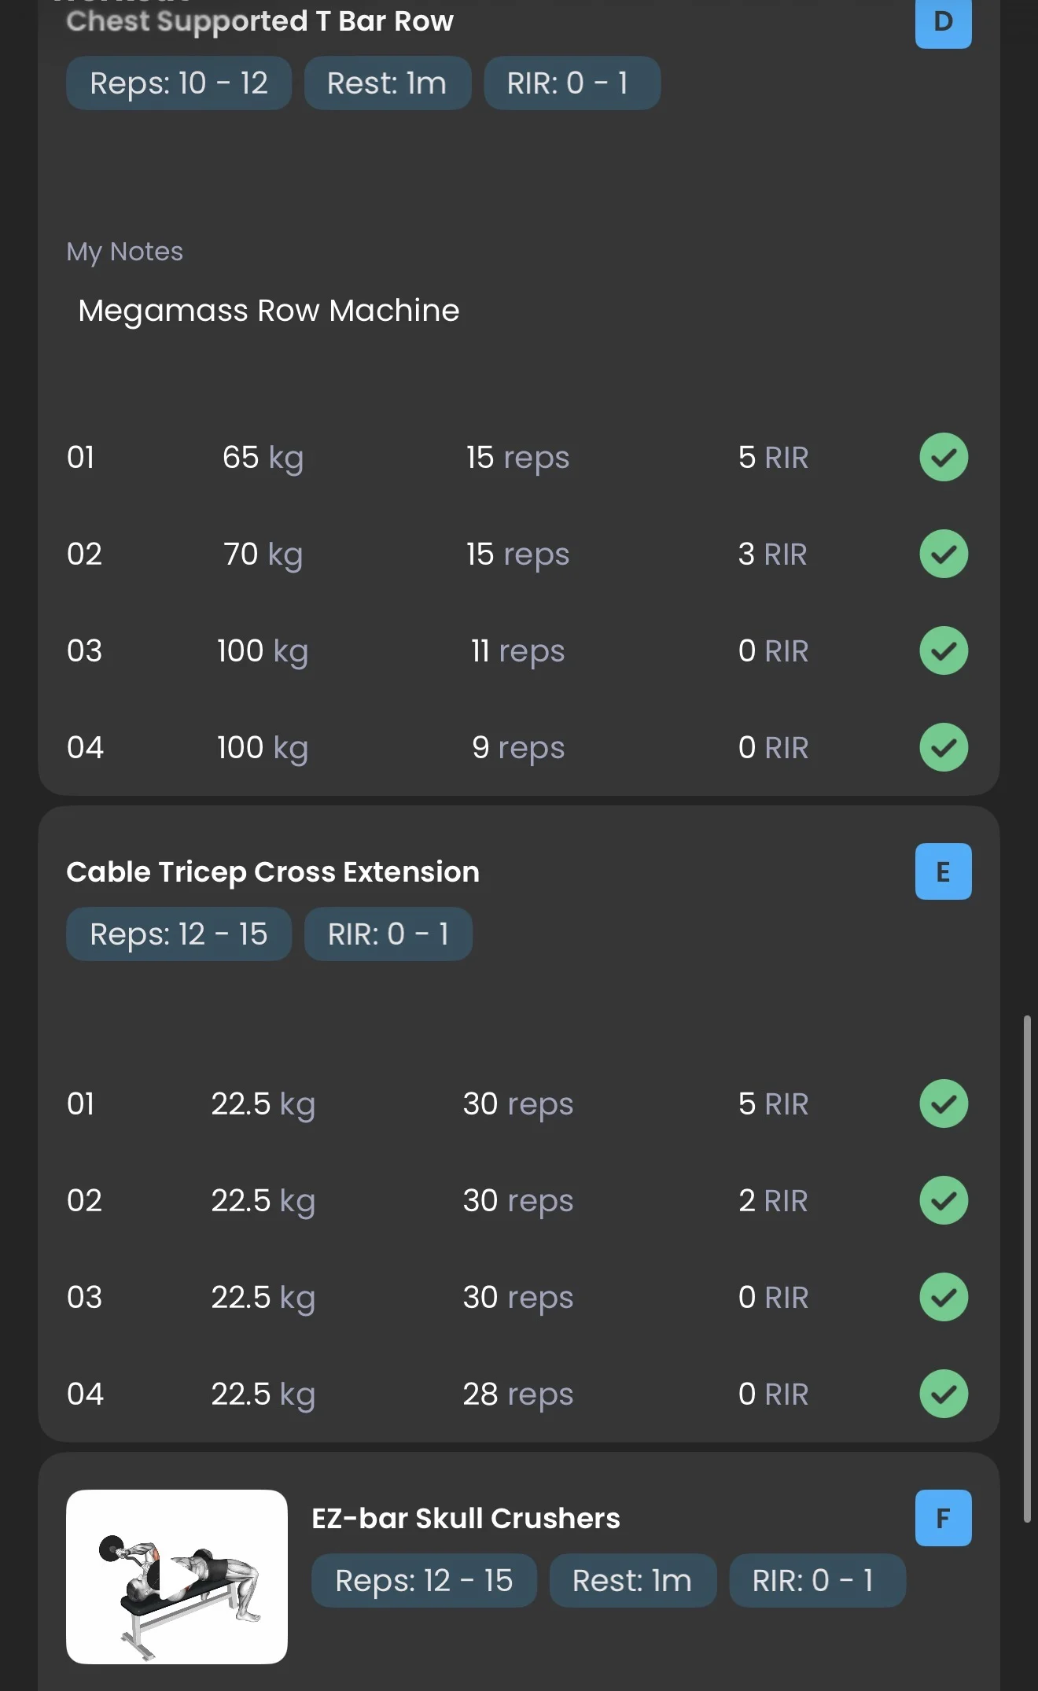Edit 15 reps in T Bar Row set 01
The width and height of the screenshot is (1038, 1691).
tap(517, 458)
